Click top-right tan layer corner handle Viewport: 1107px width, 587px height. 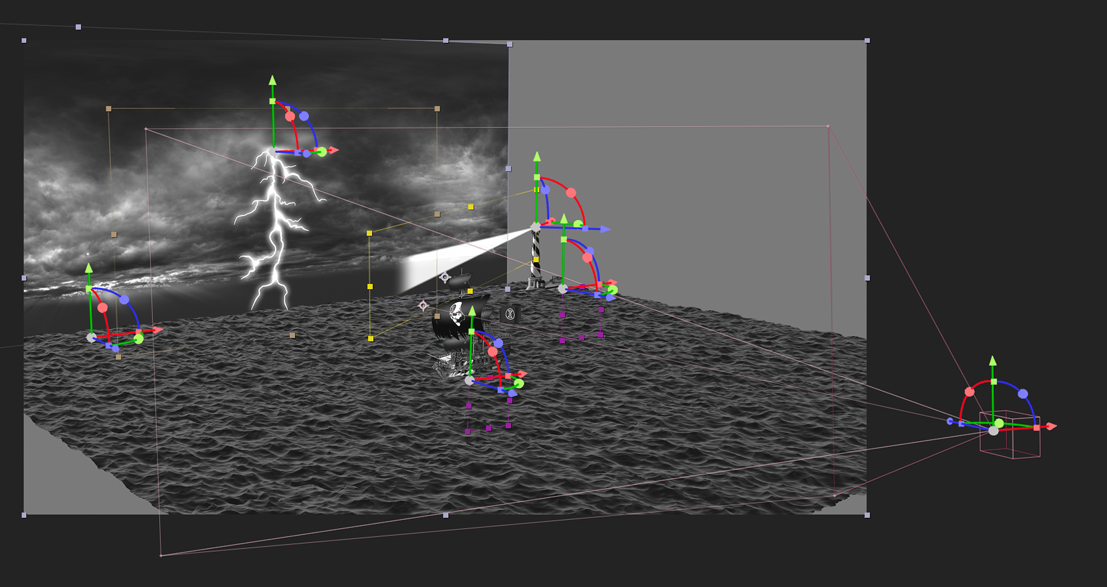(x=437, y=108)
